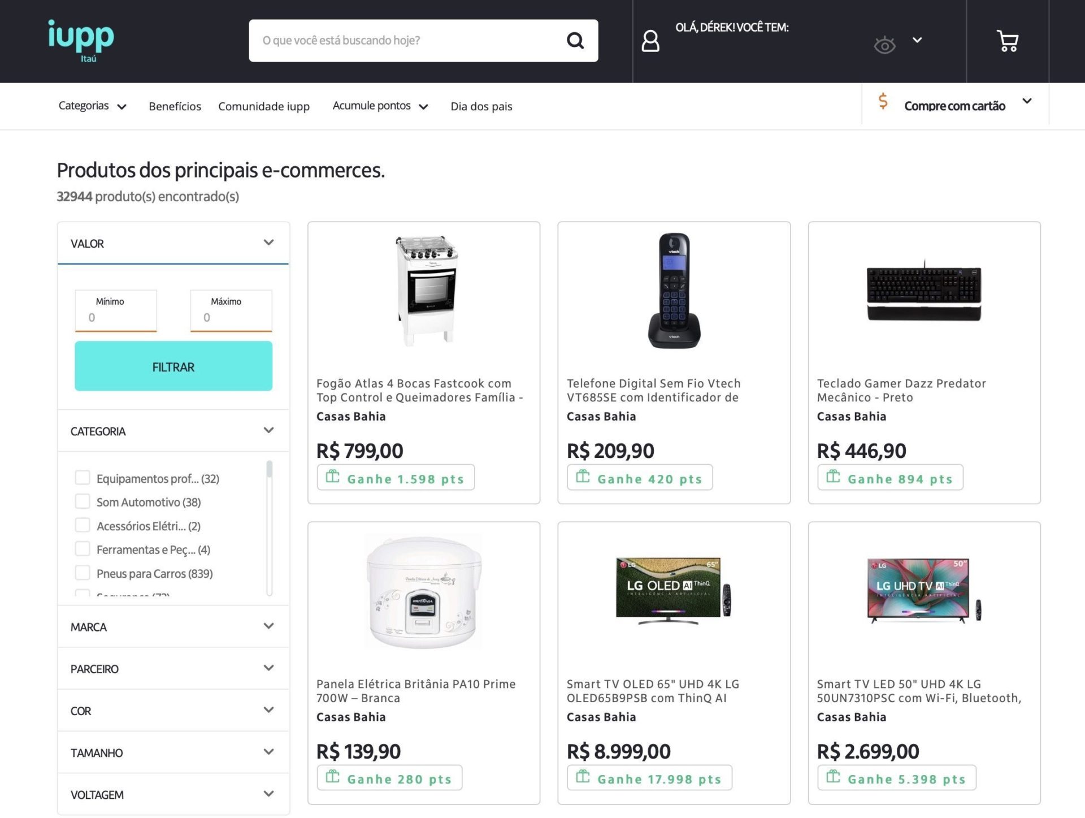Screen dimensions: 1085x818
Task: Expand the PARCEIRO filter section
Action: pyautogui.click(x=173, y=668)
